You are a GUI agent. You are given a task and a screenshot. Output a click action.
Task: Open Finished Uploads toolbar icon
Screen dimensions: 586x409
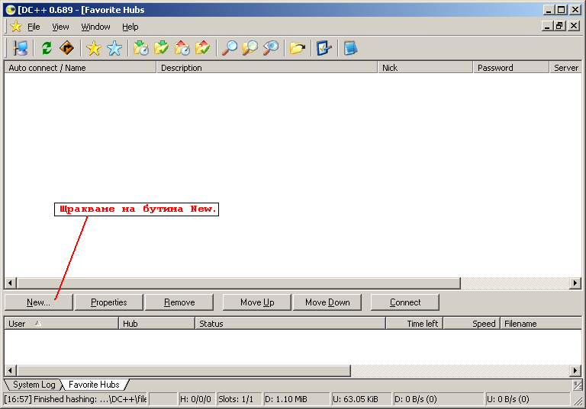202,48
